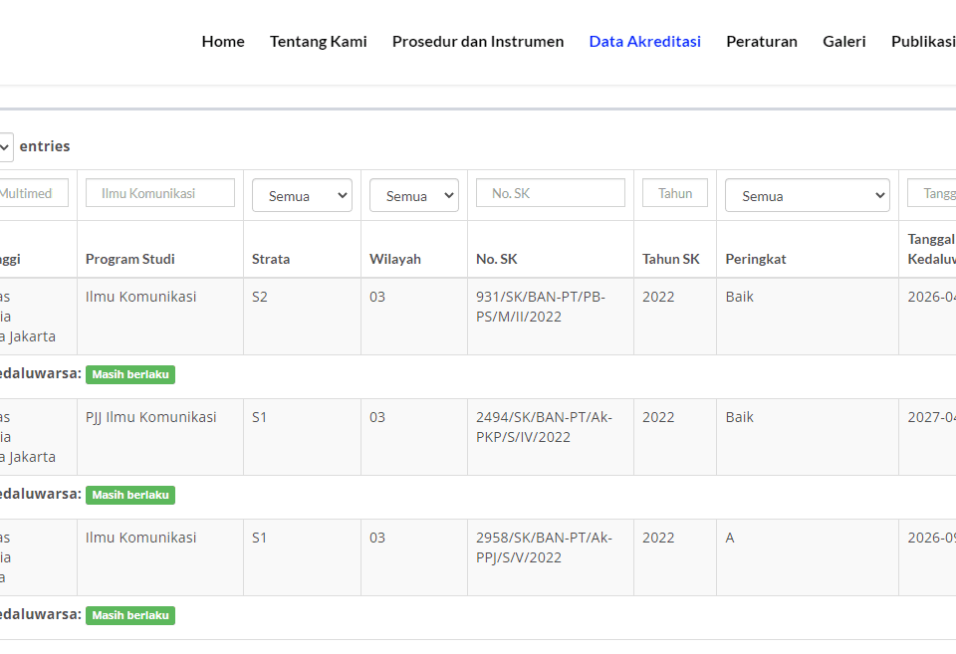Go to Tentang Kami page

click(x=318, y=41)
